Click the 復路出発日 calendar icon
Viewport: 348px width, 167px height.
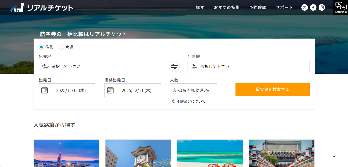pyautogui.click(x=110, y=90)
